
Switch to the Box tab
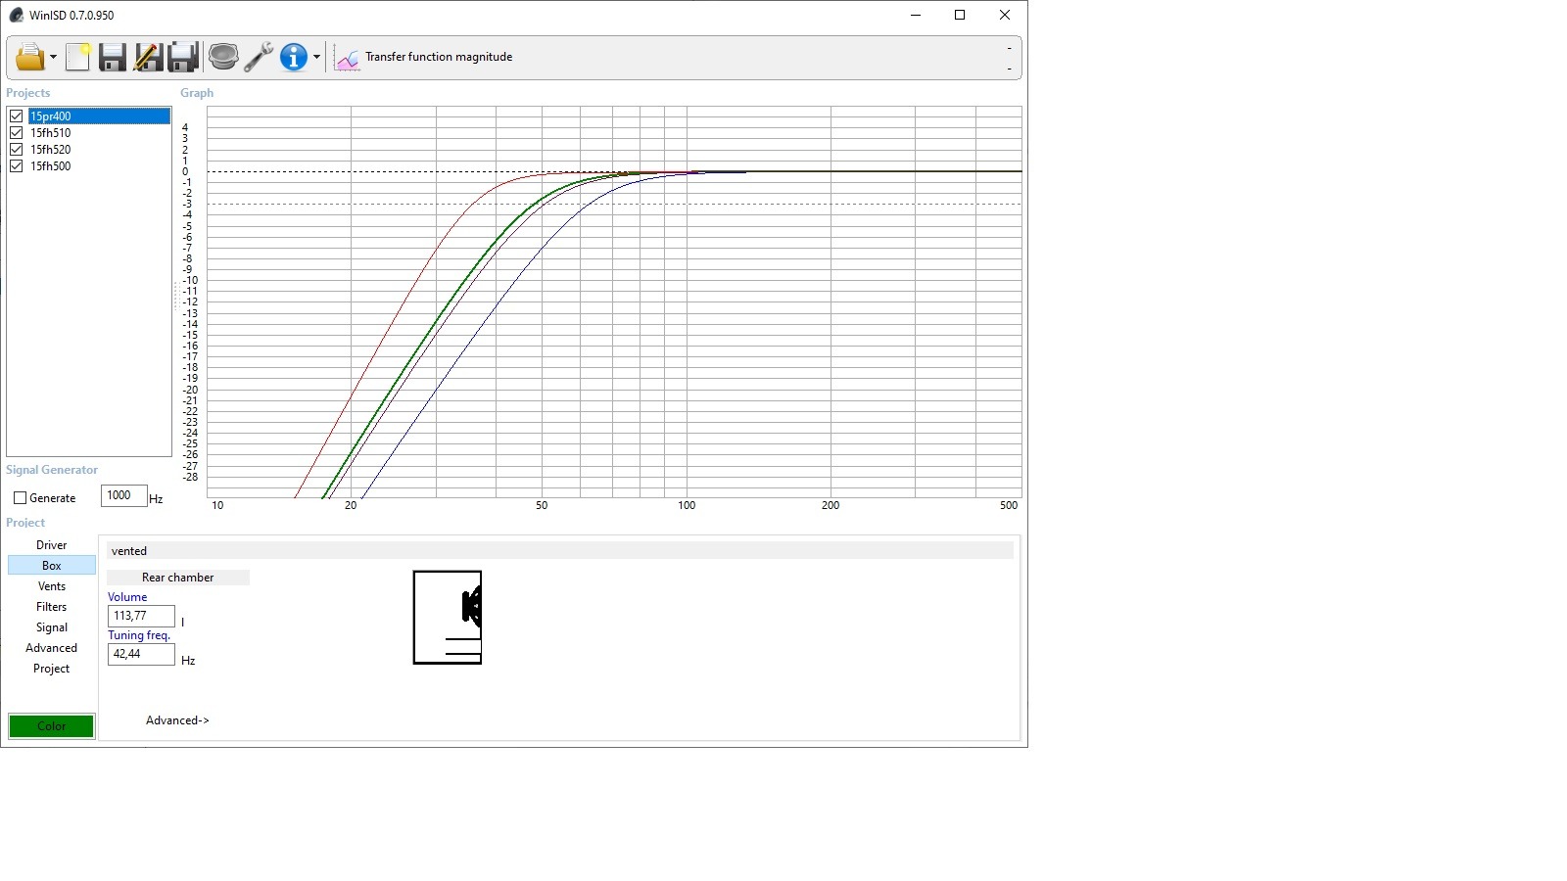click(52, 566)
